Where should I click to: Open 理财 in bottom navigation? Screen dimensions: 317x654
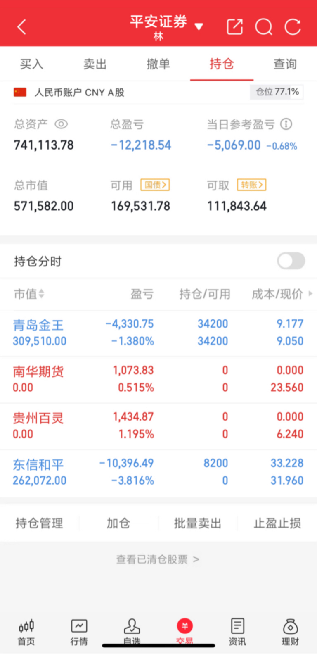coord(290,632)
